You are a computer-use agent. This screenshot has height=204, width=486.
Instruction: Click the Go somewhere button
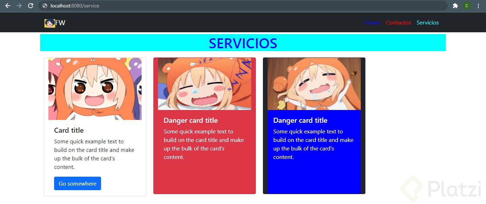click(x=78, y=183)
